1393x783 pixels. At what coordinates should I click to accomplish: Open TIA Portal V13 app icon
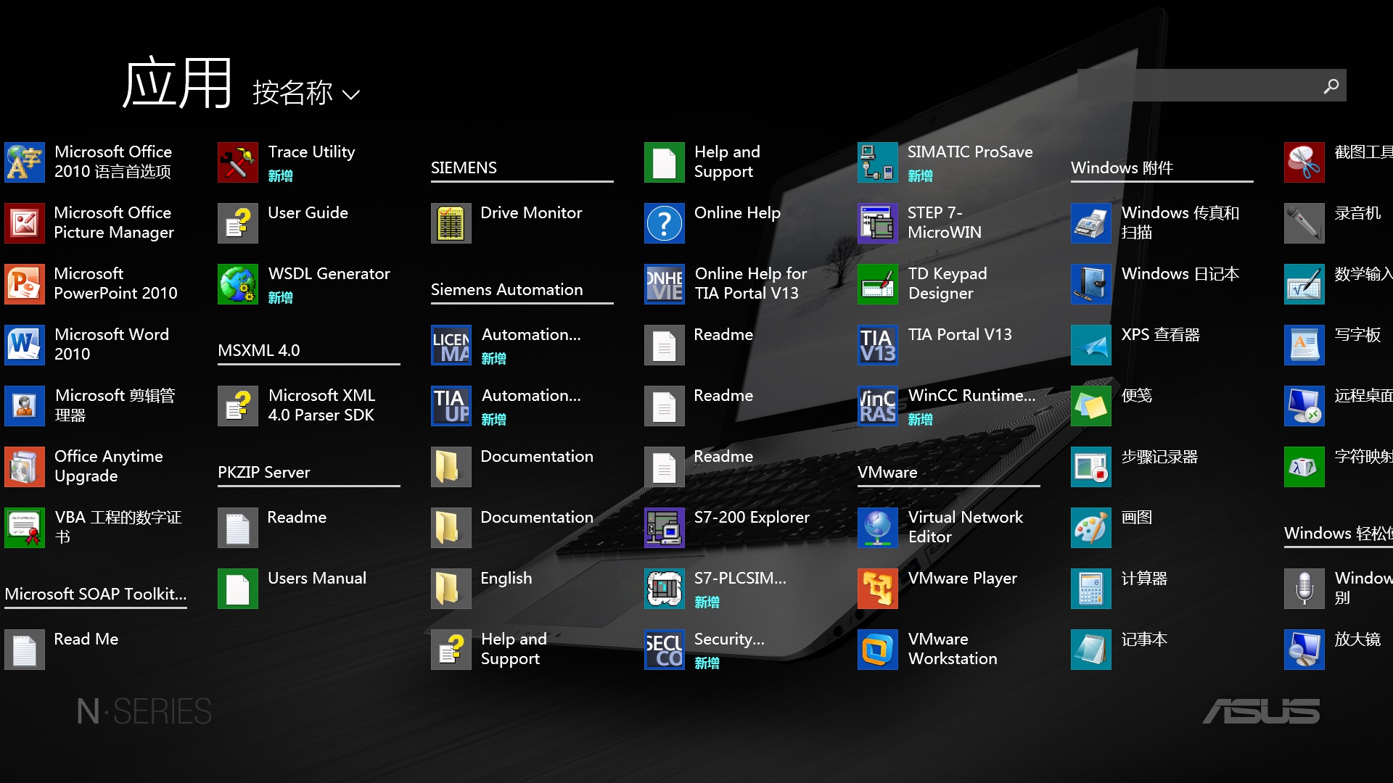coord(877,345)
